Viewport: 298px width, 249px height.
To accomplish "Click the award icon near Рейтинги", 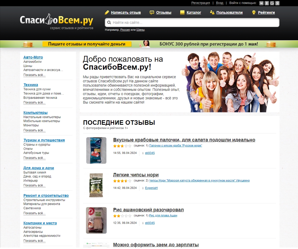I will [x=254, y=13].
